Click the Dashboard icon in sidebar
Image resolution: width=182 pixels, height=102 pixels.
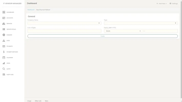pyautogui.click(x=4, y=12)
